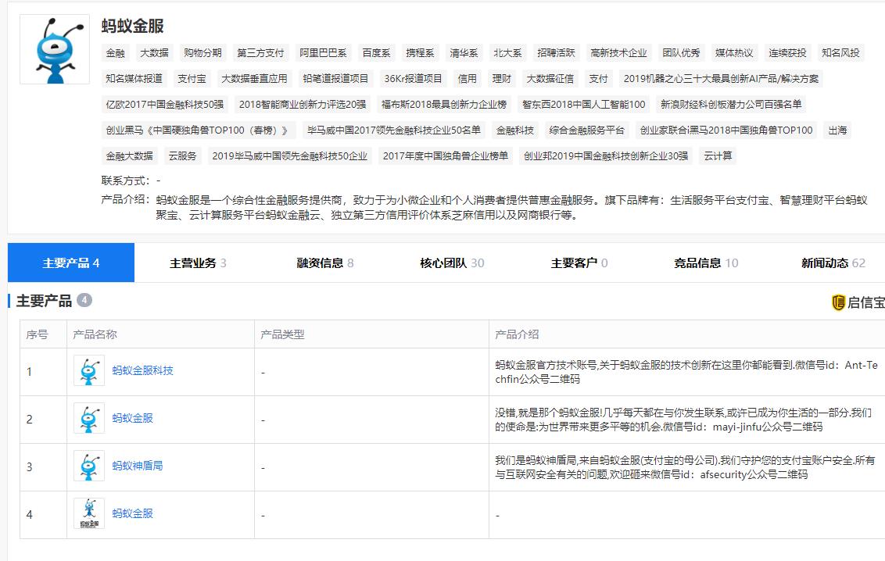
Task: Select the 创业家联合i黑马2018中国独角兽TOP100 tag
Action: [726, 130]
